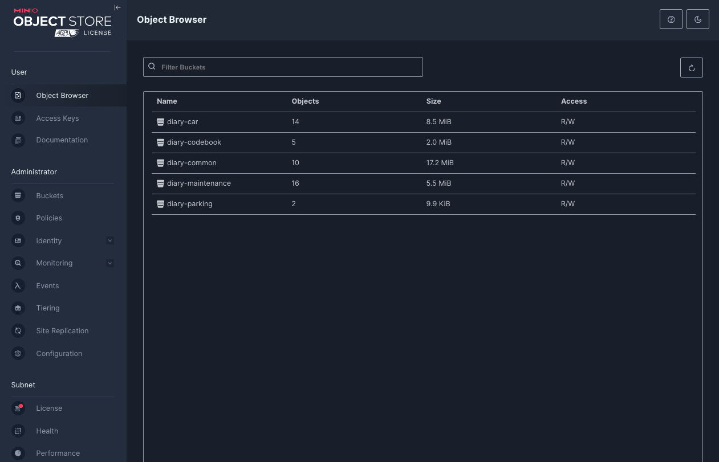Open the Tiering section
The width and height of the screenshot is (719, 462).
point(47,308)
